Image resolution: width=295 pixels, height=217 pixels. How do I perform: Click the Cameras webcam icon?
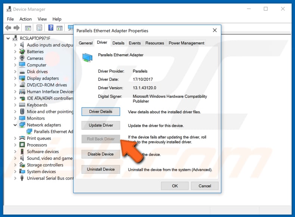click(x=22, y=58)
